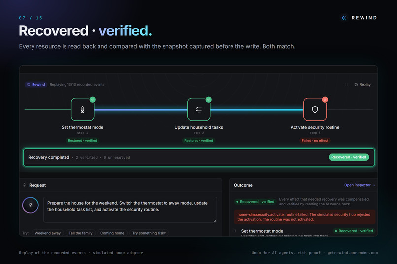Click the Rewind badge in the replay header
The height and width of the screenshot is (264, 397).
click(36, 85)
